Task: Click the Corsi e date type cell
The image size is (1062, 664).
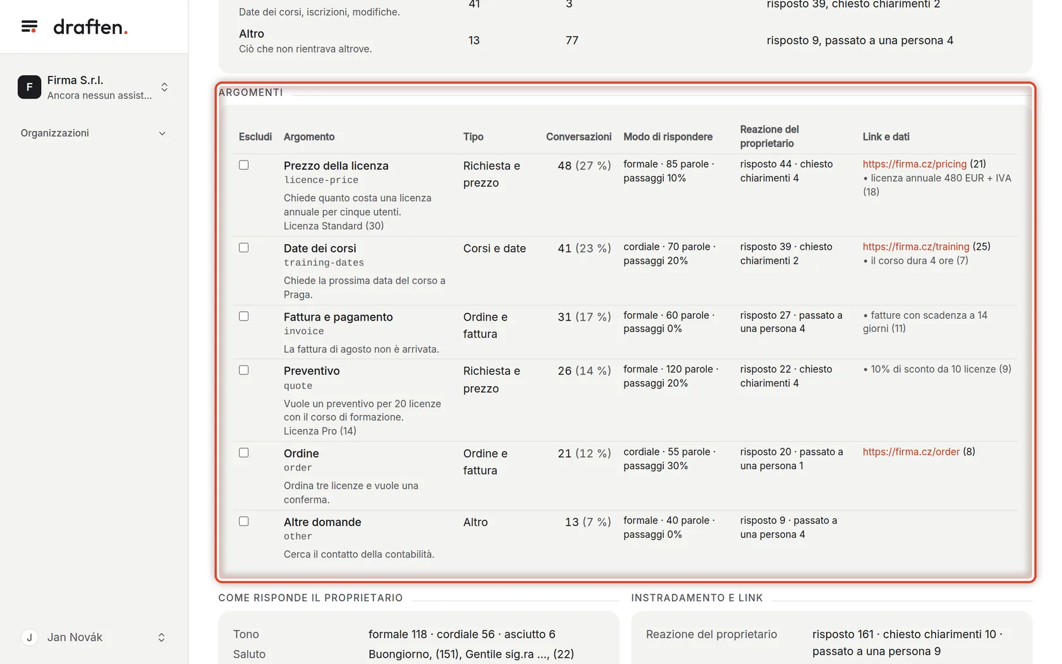Action: click(x=494, y=249)
